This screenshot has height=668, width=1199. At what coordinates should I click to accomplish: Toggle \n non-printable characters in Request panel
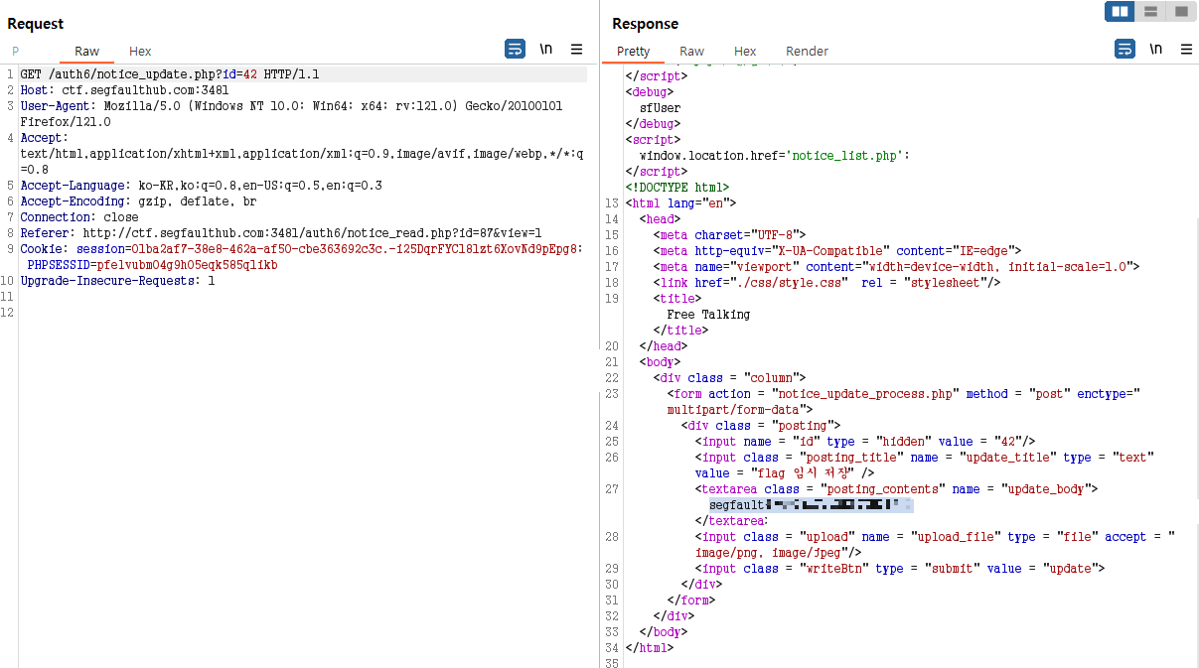coord(546,49)
